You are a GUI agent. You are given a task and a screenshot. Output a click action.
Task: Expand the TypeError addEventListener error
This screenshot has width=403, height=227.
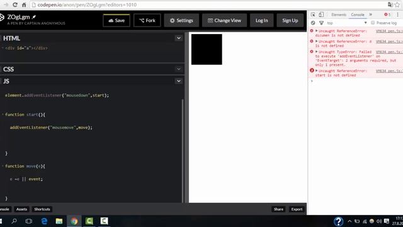pyautogui.click(x=317, y=52)
